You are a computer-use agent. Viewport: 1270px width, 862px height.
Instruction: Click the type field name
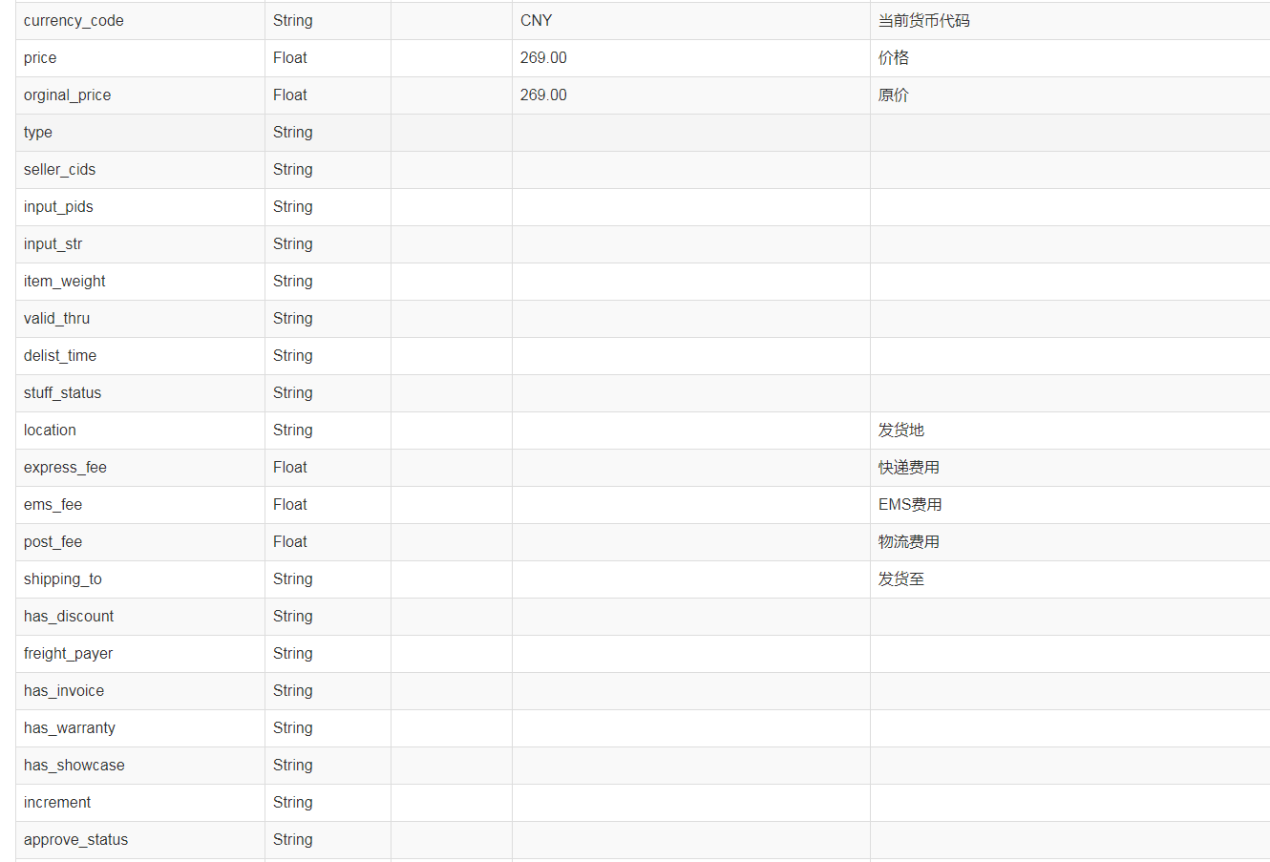[x=38, y=133]
